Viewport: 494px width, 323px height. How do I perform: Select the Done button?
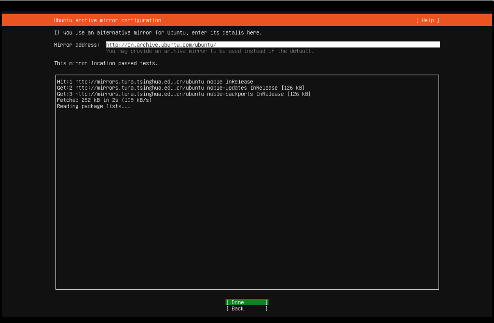pos(246,302)
